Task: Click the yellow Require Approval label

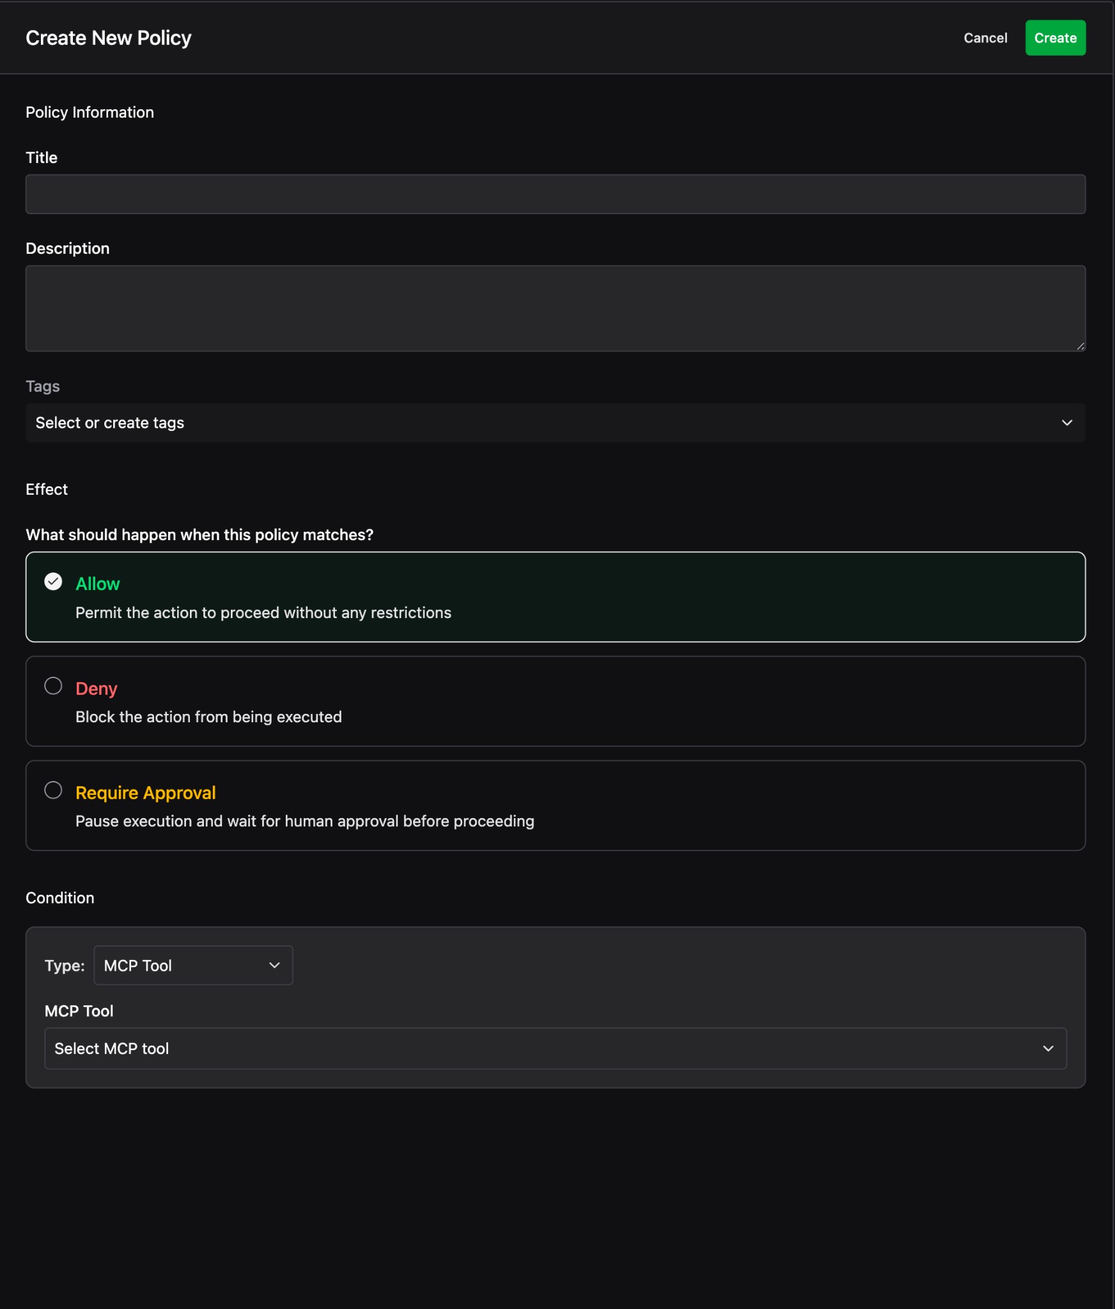Action: coord(145,793)
